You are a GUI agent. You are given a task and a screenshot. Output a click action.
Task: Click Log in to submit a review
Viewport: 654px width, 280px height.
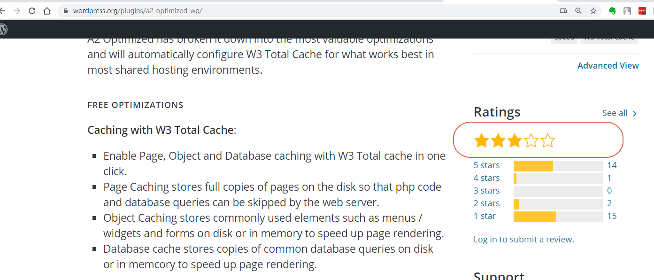tap(523, 240)
